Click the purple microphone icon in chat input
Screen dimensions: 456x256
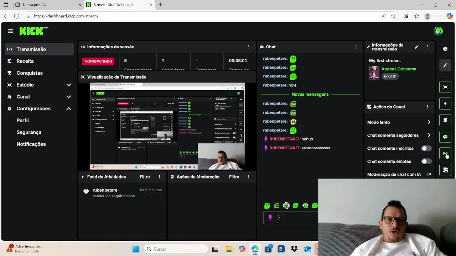pyautogui.click(x=270, y=217)
